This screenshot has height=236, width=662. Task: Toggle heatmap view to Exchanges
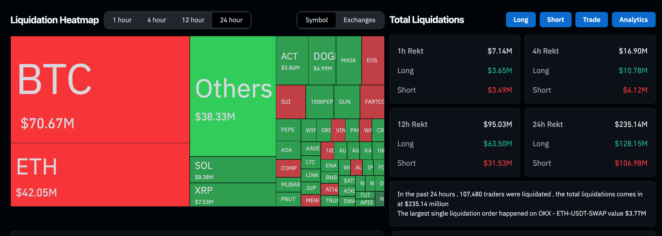pos(359,20)
